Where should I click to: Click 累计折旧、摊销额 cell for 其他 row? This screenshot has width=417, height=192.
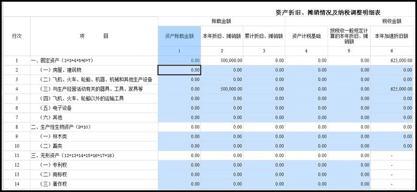click(x=264, y=118)
